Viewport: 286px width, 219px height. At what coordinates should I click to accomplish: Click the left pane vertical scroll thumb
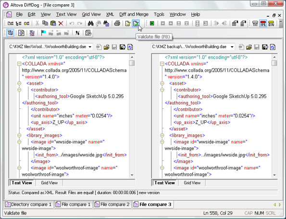tap(132, 63)
